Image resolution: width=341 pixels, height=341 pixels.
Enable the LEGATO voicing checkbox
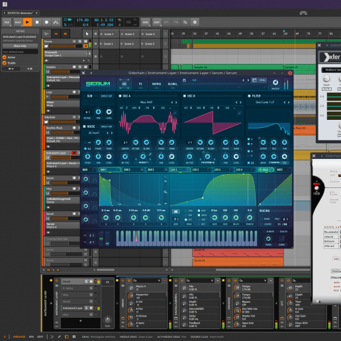point(262,224)
